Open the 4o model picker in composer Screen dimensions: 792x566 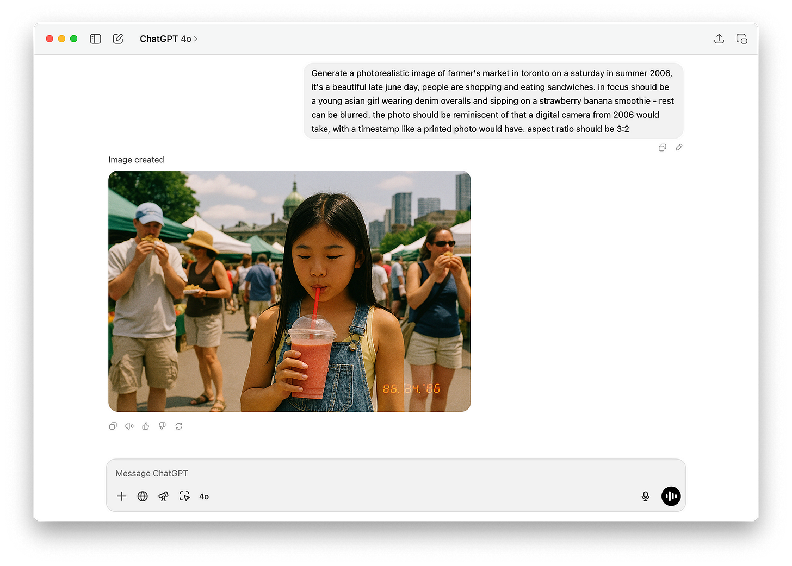coord(204,496)
